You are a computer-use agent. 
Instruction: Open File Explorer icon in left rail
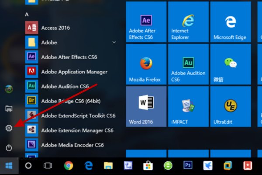point(9,108)
